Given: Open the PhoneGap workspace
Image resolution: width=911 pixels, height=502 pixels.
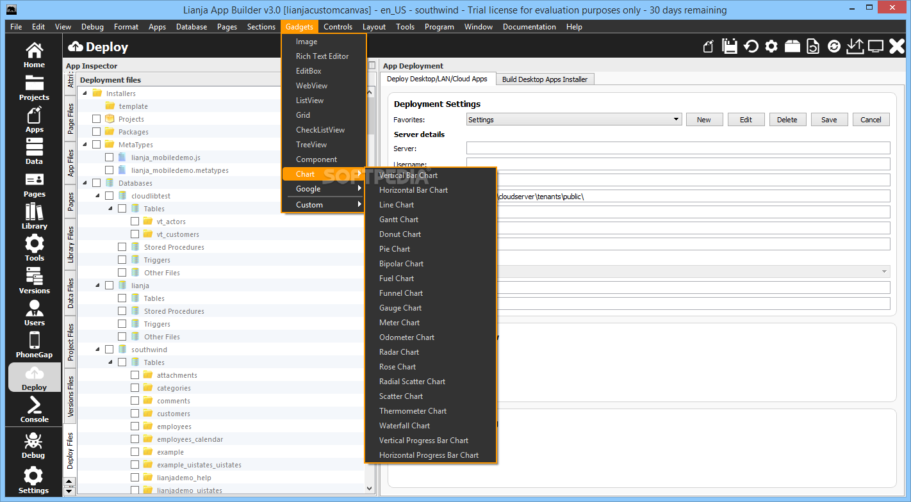Looking at the screenshot, I should [x=34, y=344].
